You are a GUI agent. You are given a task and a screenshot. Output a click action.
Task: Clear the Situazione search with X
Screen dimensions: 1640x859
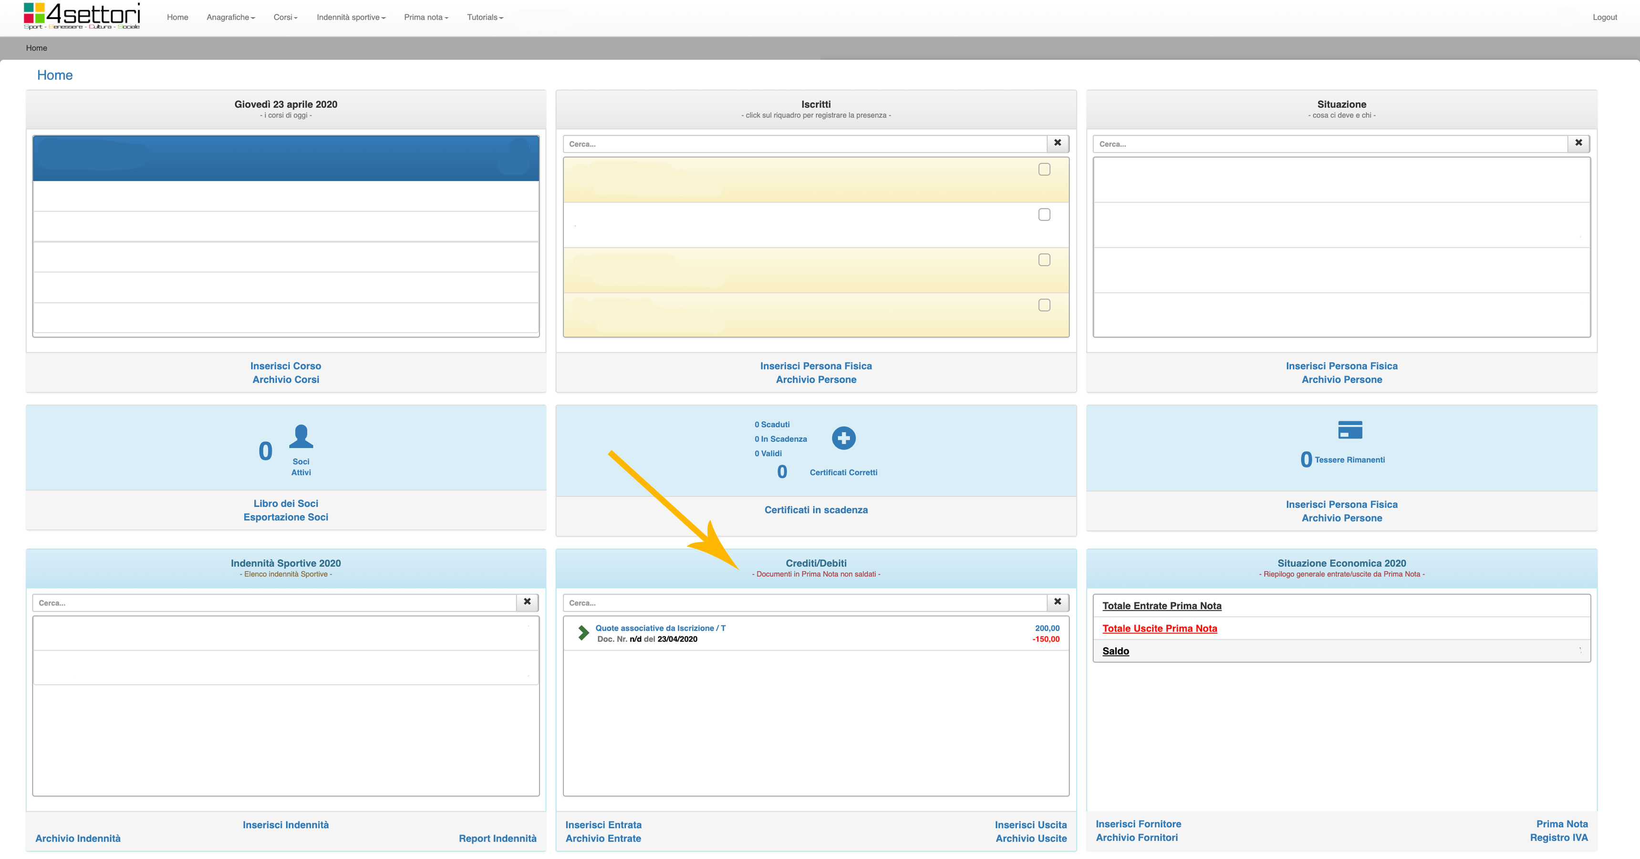click(x=1578, y=143)
